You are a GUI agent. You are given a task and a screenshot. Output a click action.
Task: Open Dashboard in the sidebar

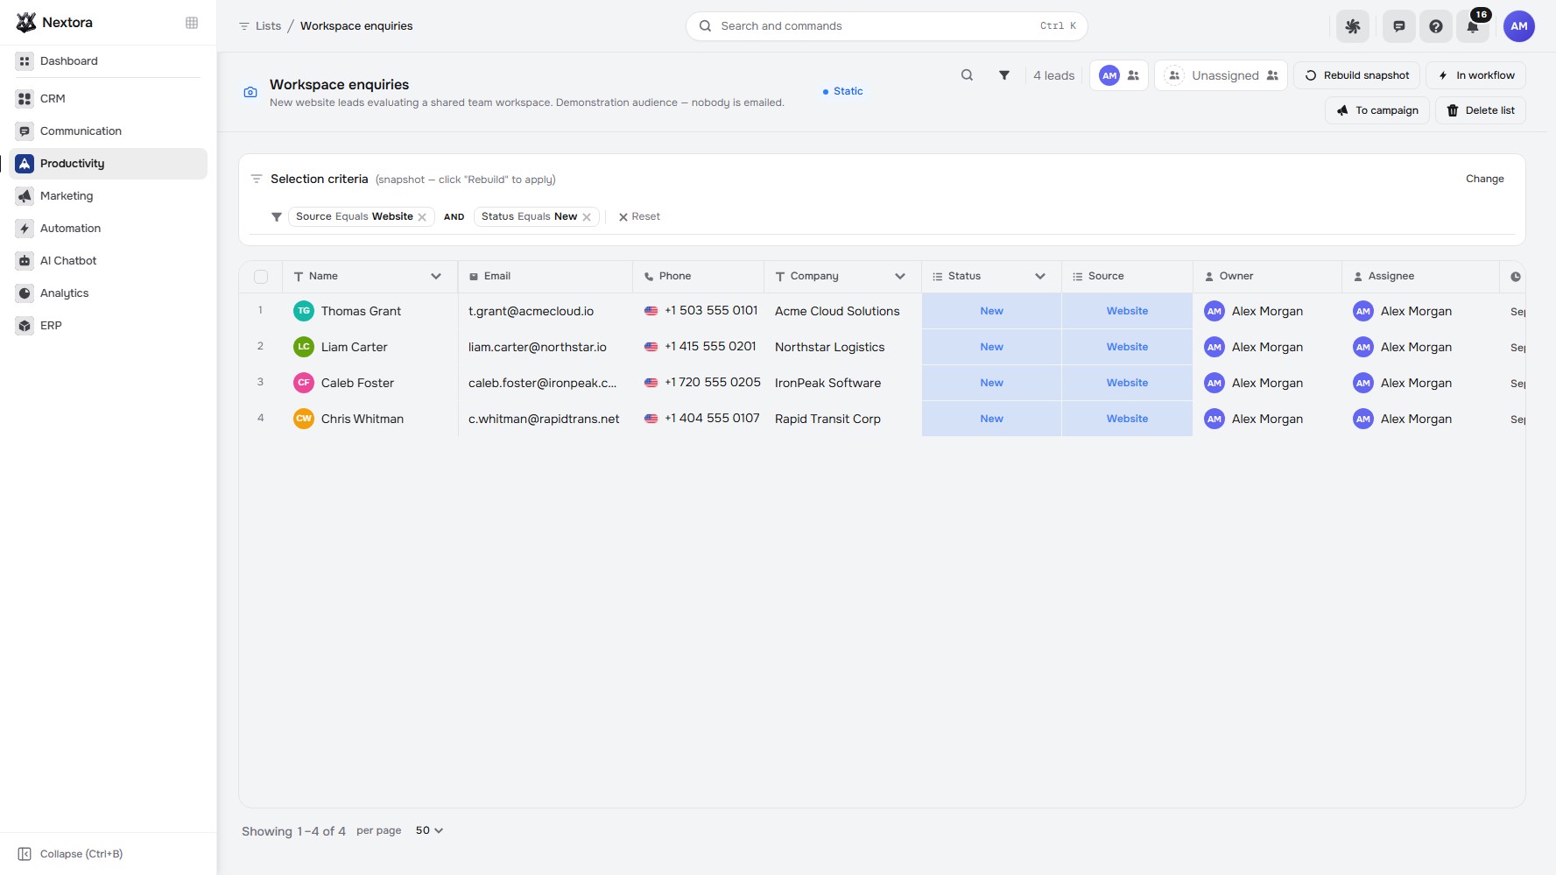[108, 61]
